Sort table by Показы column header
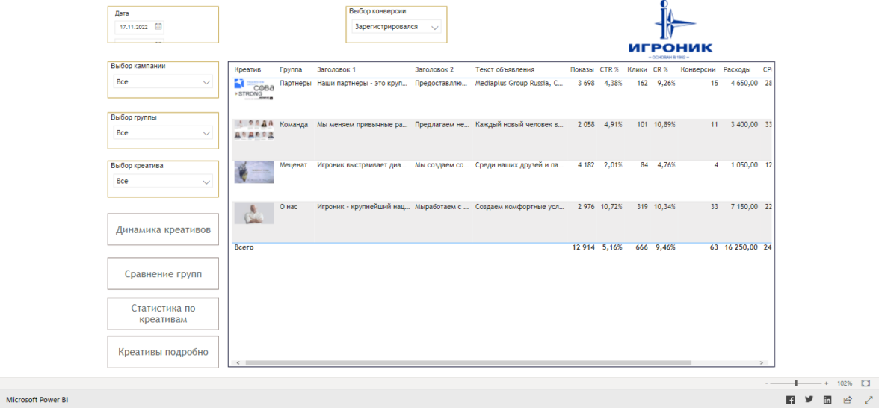This screenshot has height=408, width=879. click(x=582, y=69)
